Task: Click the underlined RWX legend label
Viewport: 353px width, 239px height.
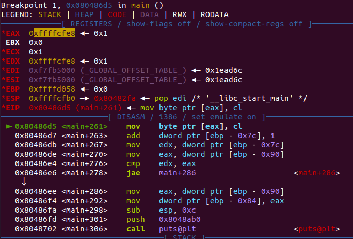Action: click(181, 14)
